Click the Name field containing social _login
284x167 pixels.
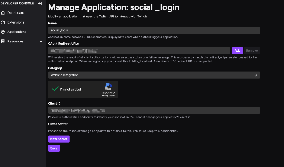(x=154, y=30)
